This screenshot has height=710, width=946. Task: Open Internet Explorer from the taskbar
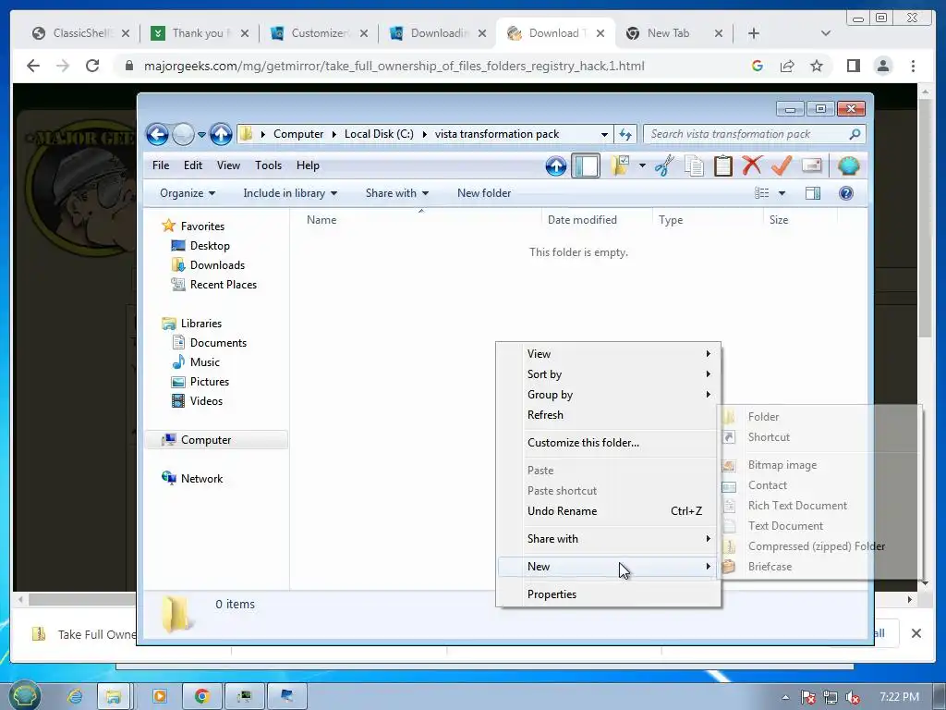pos(75,696)
